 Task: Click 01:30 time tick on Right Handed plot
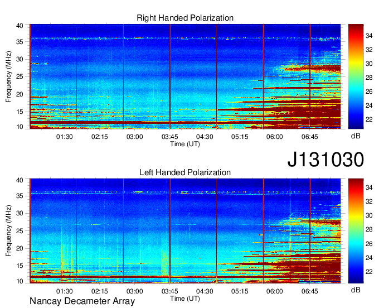[65, 137]
